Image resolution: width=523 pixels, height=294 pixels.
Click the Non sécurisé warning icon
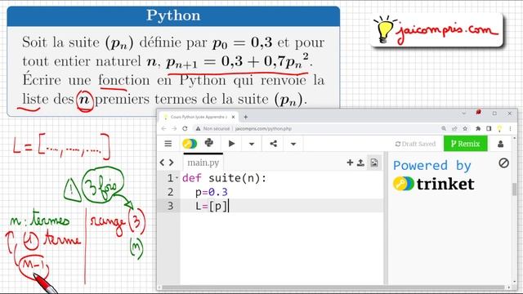click(198, 129)
